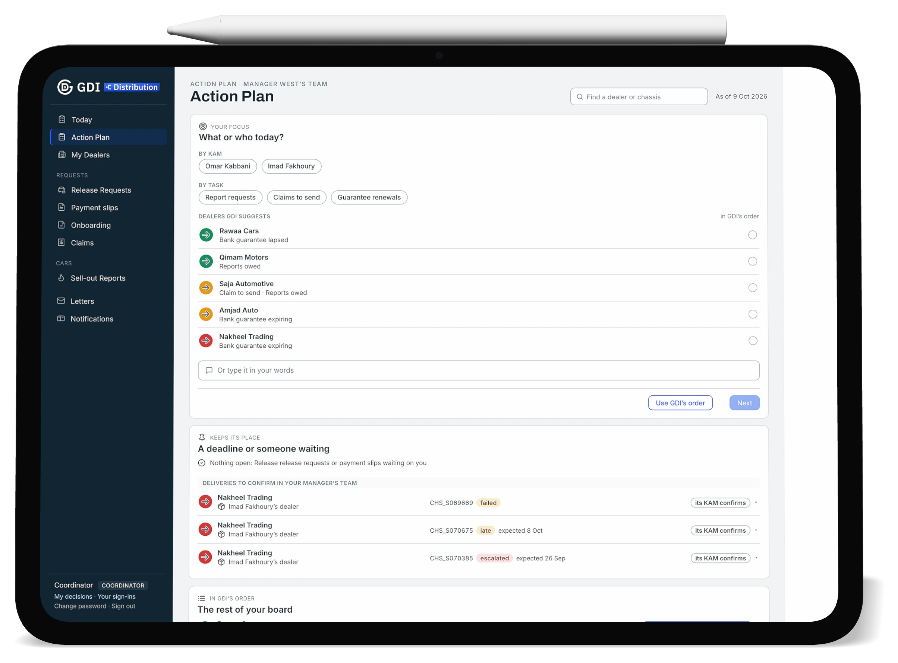Click the GDI logo icon
This screenshot has height=663, width=898.
(x=65, y=87)
